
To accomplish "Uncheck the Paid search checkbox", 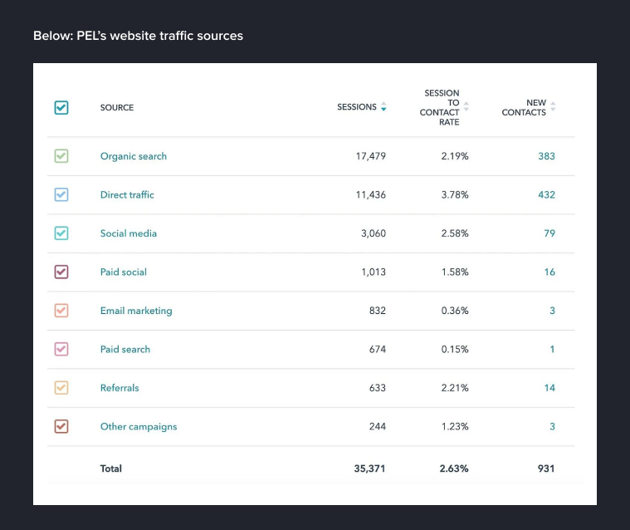I will (x=61, y=349).
